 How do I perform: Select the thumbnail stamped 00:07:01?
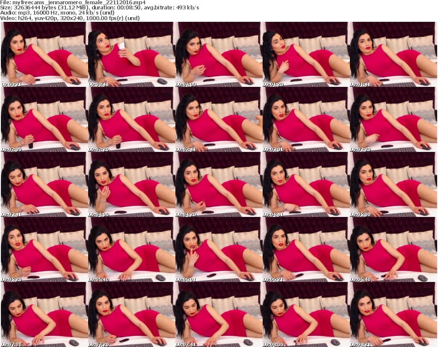tap(44, 314)
